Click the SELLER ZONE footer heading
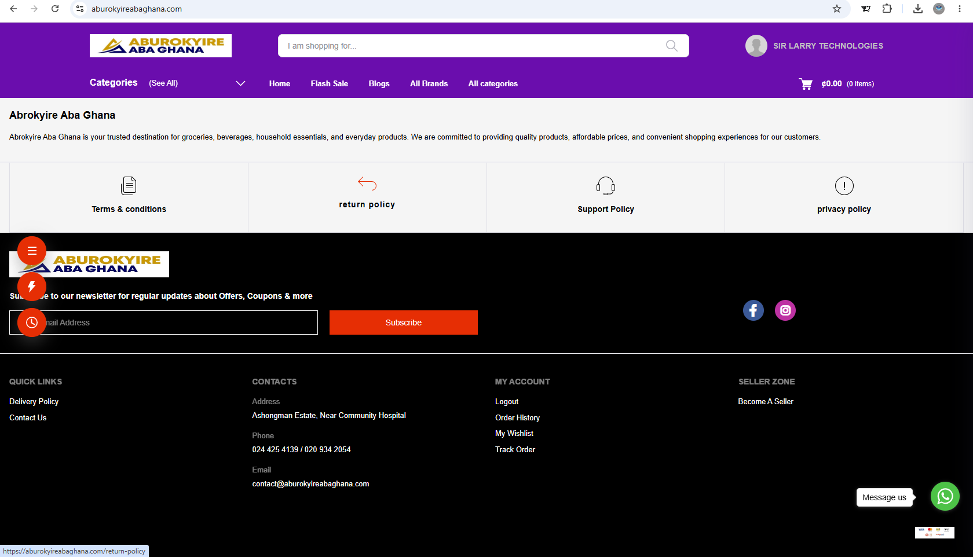Viewport: 973px width, 557px height. (767, 382)
